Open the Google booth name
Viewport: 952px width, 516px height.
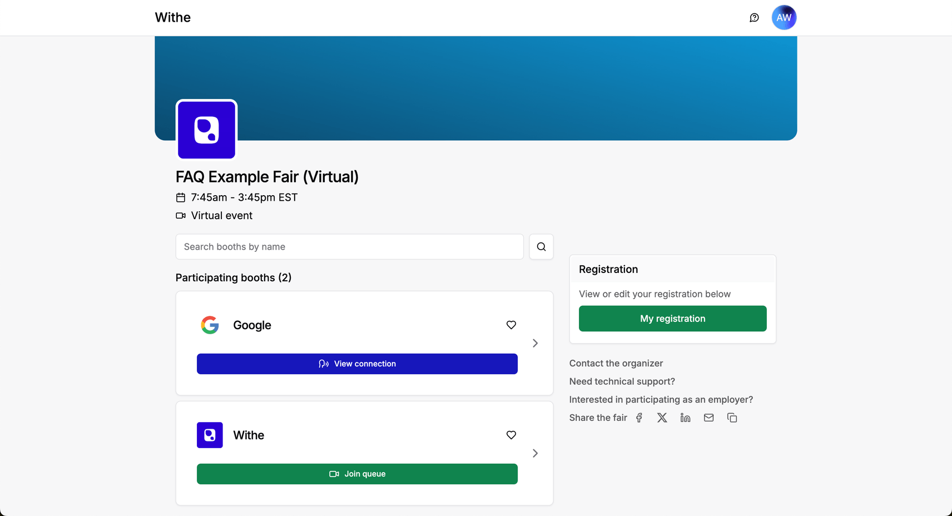(252, 325)
